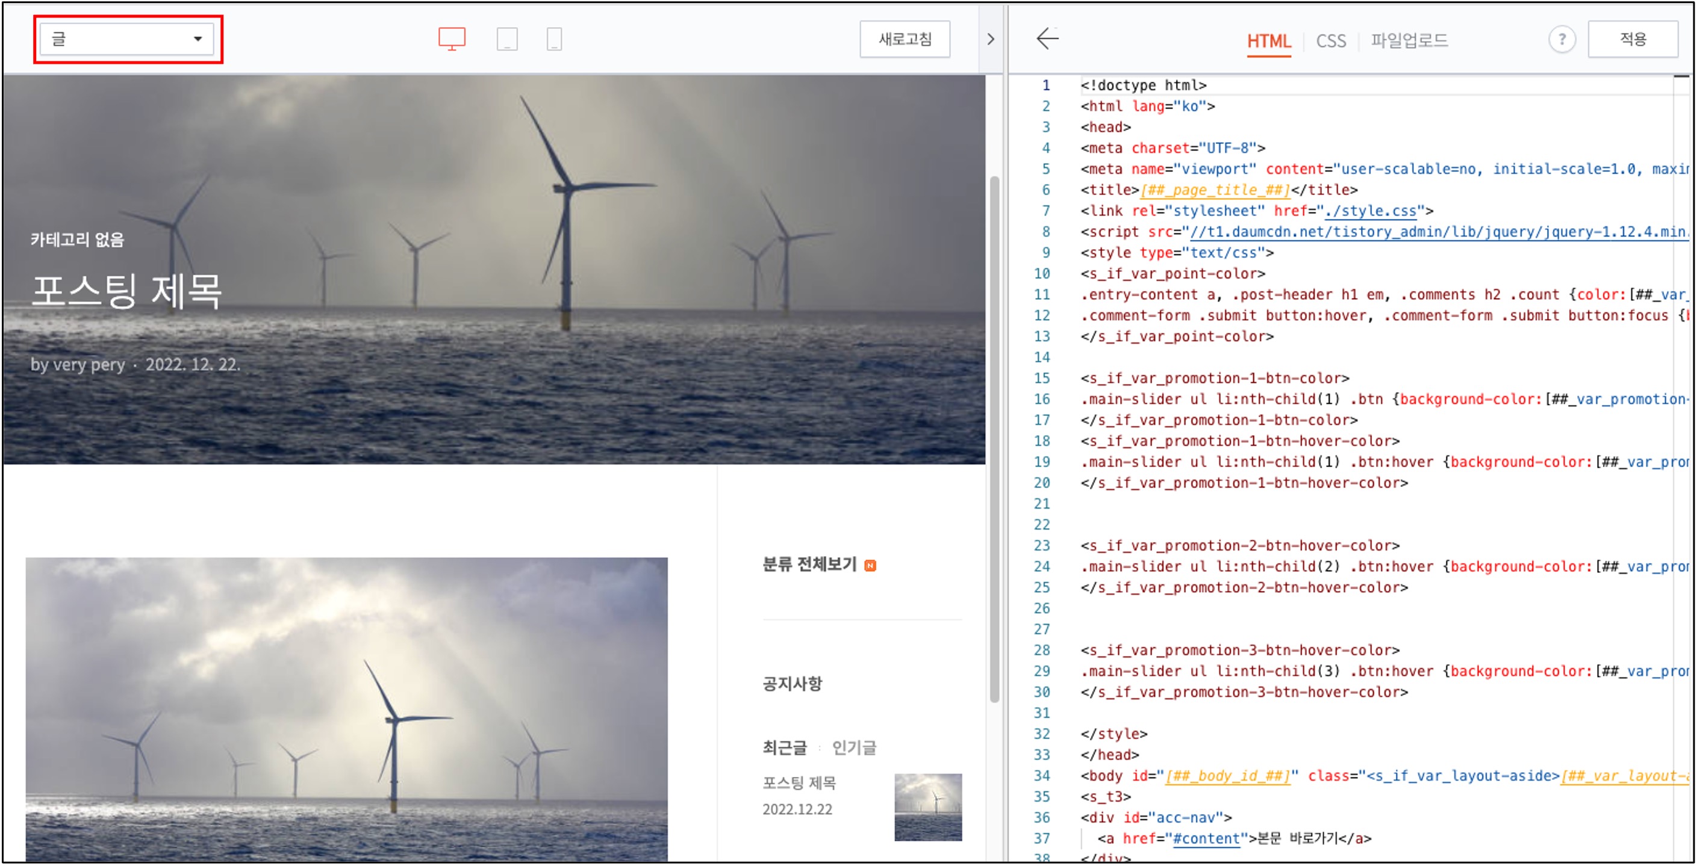This screenshot has height=866, width=1697.
Task: Open the 글 page type dropdown
Action: 126,39
